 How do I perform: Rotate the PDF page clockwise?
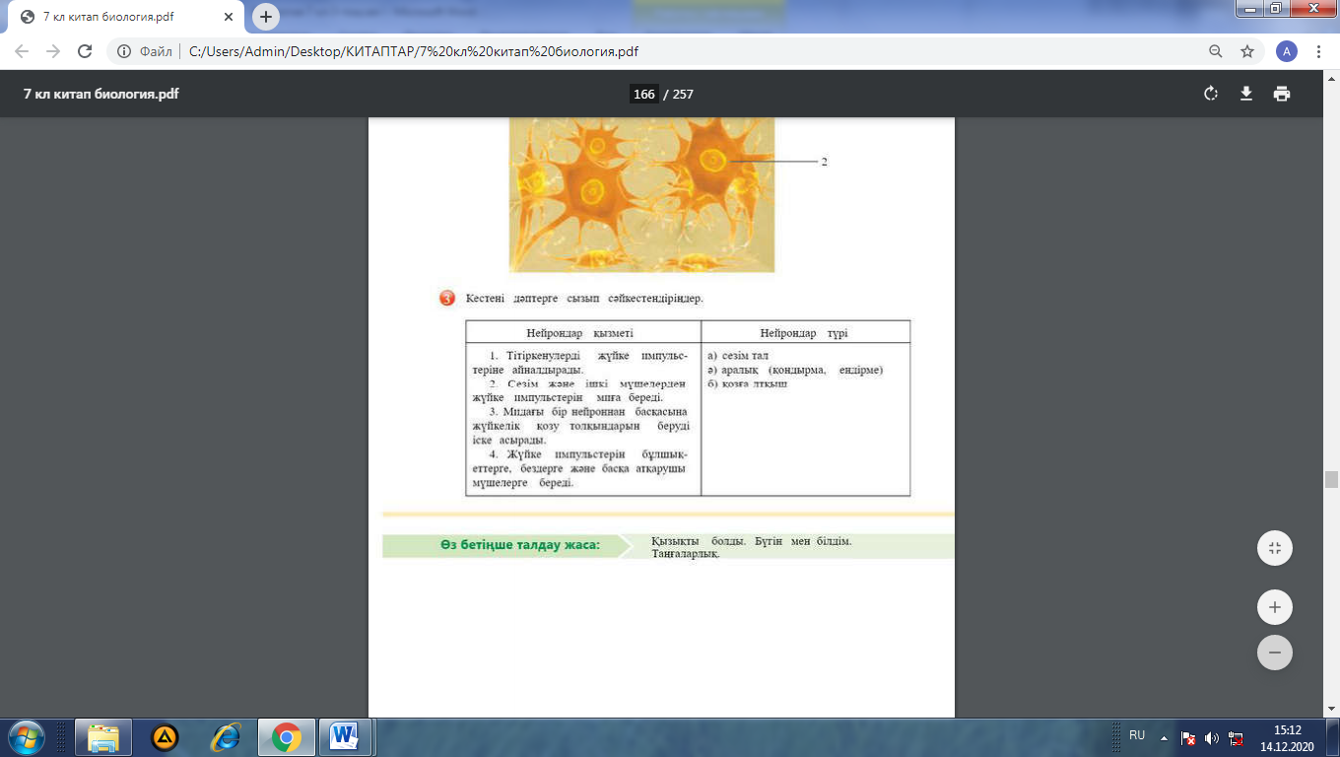click(x=1211, y=94)
